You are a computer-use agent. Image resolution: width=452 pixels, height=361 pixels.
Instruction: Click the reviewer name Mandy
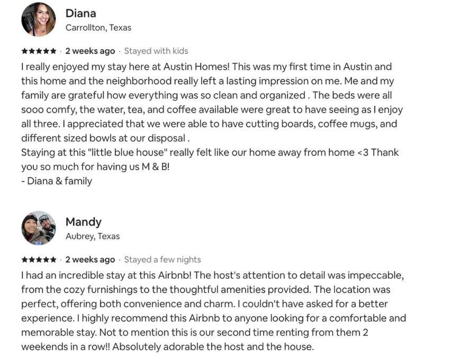[x=84, y=222]
